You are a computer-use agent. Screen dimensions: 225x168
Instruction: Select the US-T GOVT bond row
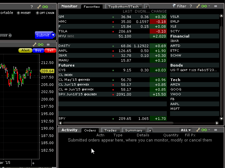pyautogui.click(x=195, y=70)
